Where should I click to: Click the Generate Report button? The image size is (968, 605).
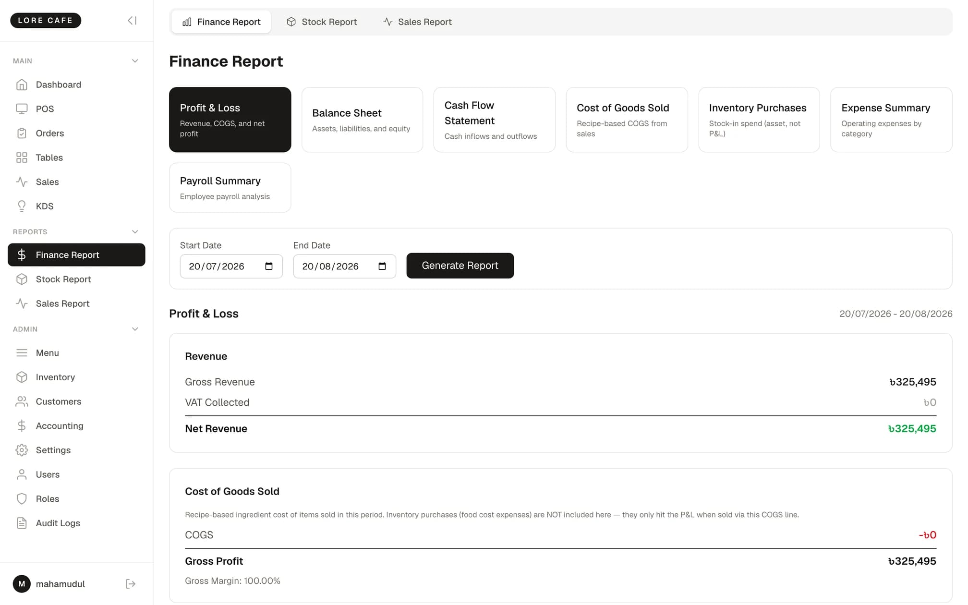coord(460,266)
